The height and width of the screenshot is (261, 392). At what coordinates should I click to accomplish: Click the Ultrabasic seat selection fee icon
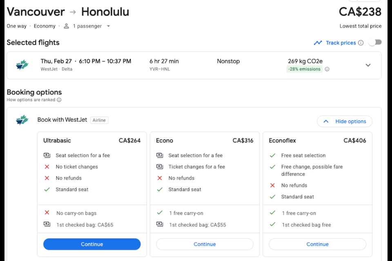(x=47, y=155)
